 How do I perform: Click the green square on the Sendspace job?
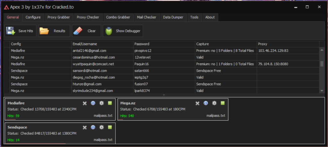[110, 127]
